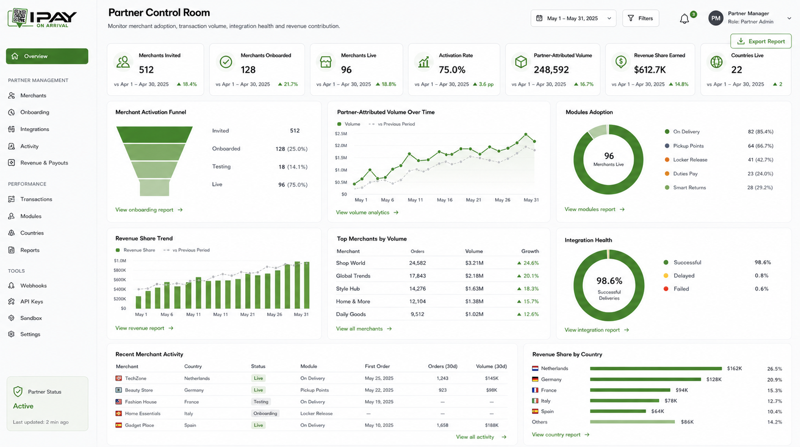Click the Netherlands revenue share bar
Viewport: 800px width, 447px height.
[x=656, y=368]
